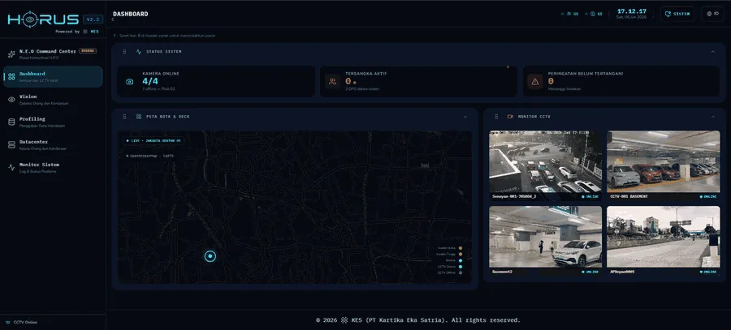Click the warning triangle icon
The width and height of the screenshot is (731, 330).
point(535,81)
